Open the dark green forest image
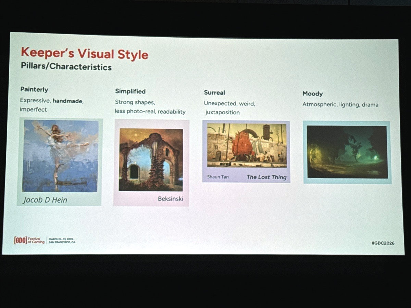This screenshot has height=308, width=411. [347, 152]
